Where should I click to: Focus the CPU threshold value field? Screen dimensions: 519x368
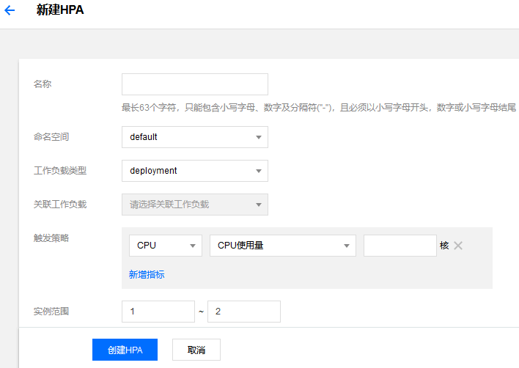(400, 246)
